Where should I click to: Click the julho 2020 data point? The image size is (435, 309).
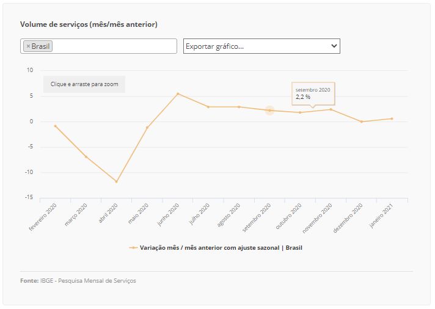208,107
